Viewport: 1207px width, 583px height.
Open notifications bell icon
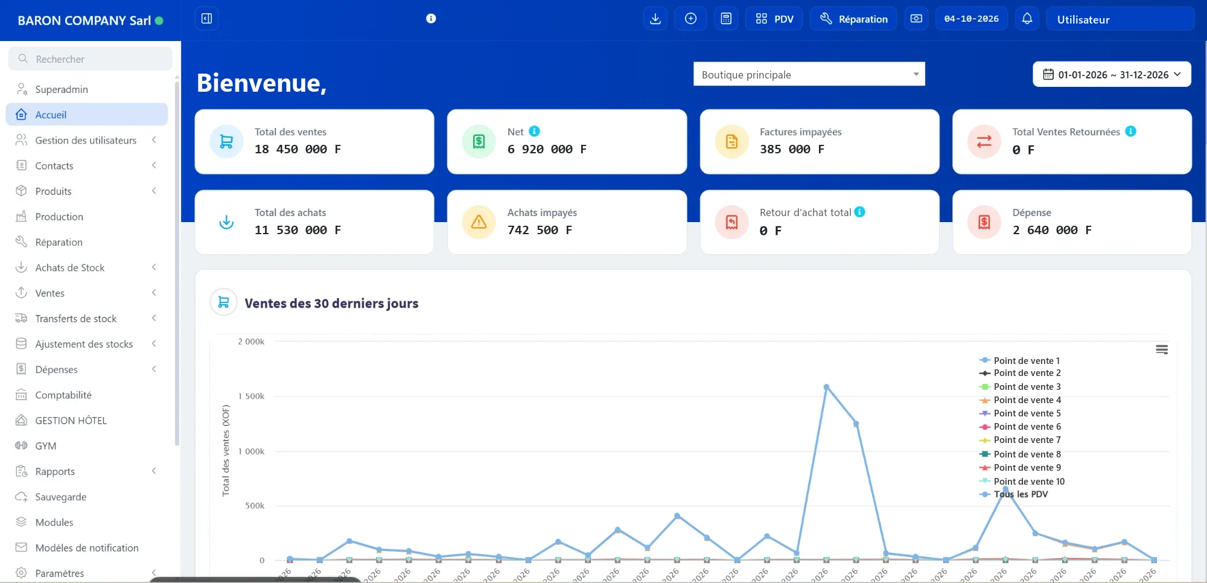click(x=1027, y=19)
